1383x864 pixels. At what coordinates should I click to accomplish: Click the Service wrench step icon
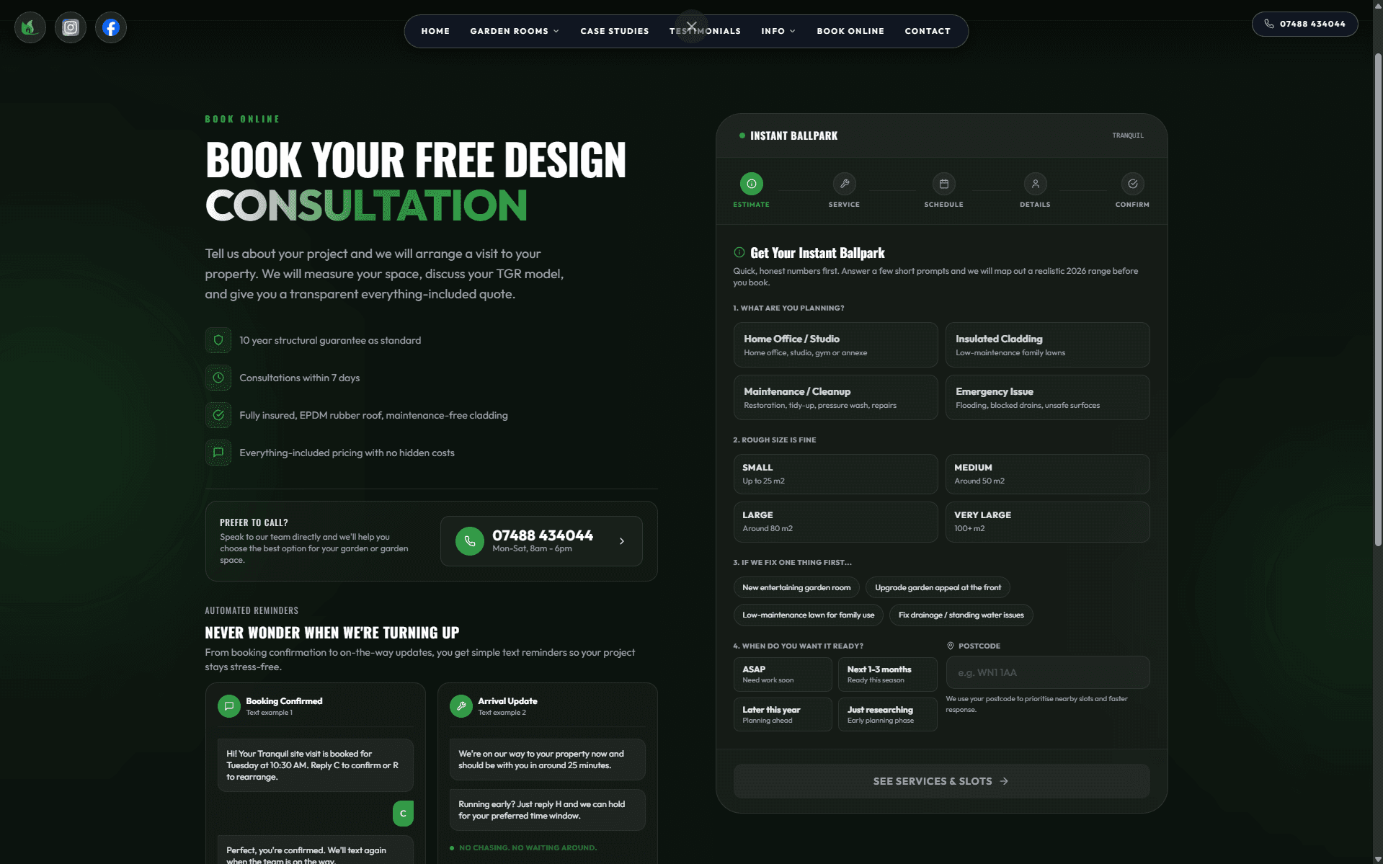(844, 184)
